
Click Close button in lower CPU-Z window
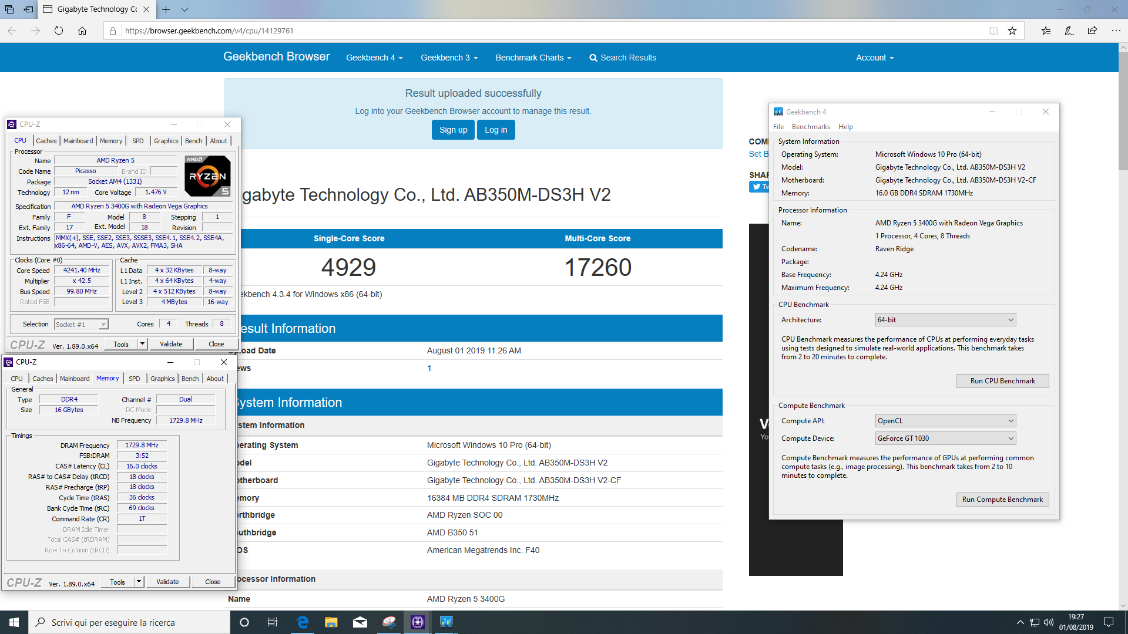(x=213, y=582)
